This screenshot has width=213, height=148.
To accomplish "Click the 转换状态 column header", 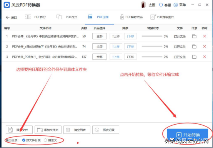I will tap(153, 28).
